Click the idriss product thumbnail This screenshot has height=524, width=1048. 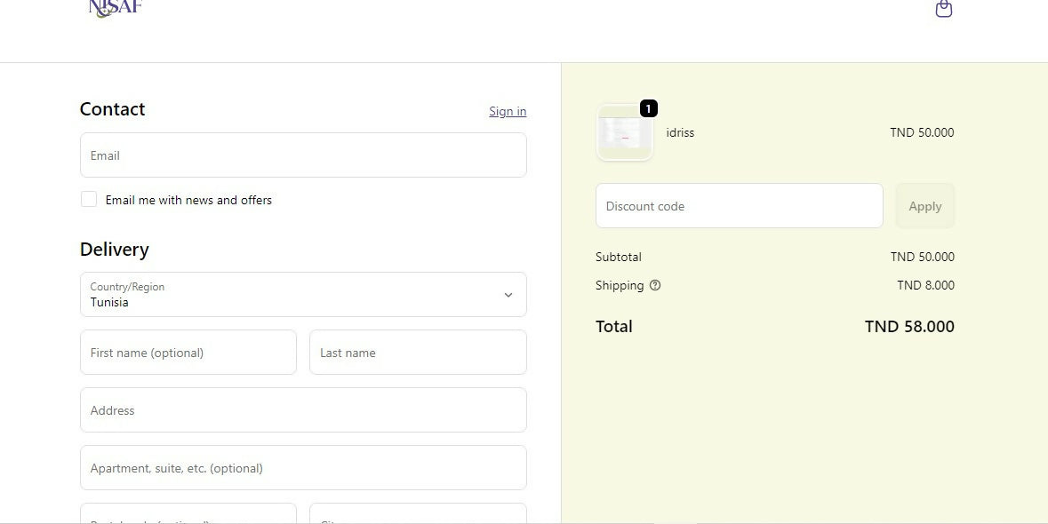point(624,133)
